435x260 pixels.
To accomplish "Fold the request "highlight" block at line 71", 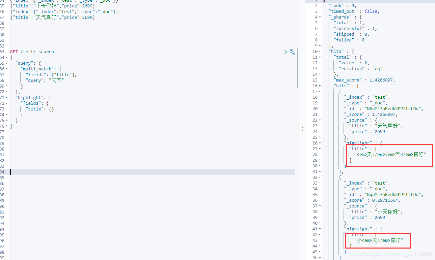I will pyautogui.click(x=7, y=98).
